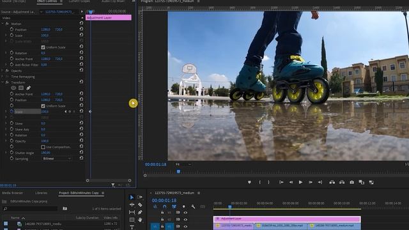Screen dimensions: 409x230
Task: Open filter properties funnel icon
Action: (113, 185)
